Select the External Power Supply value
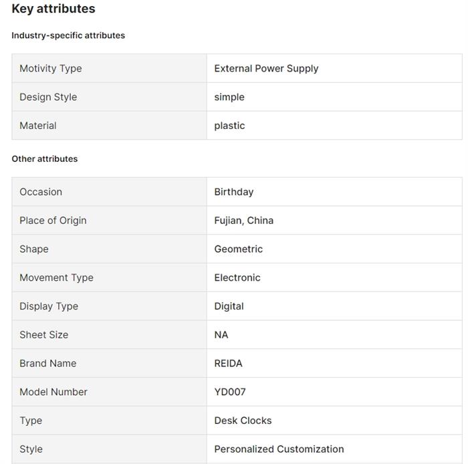The height and width of the screenshot is (464, 468). [x=266, y=68]
